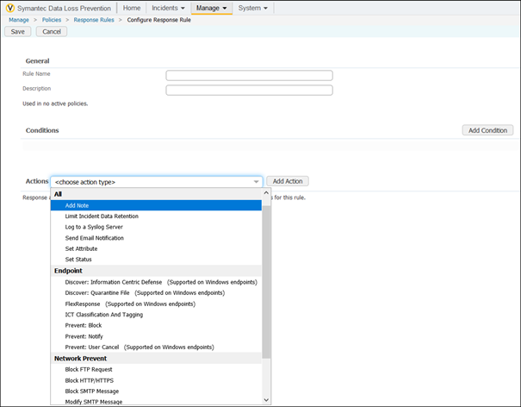Open the Manage menu
The width and height of the screenshot is (521, 407).
click(211, 8)
